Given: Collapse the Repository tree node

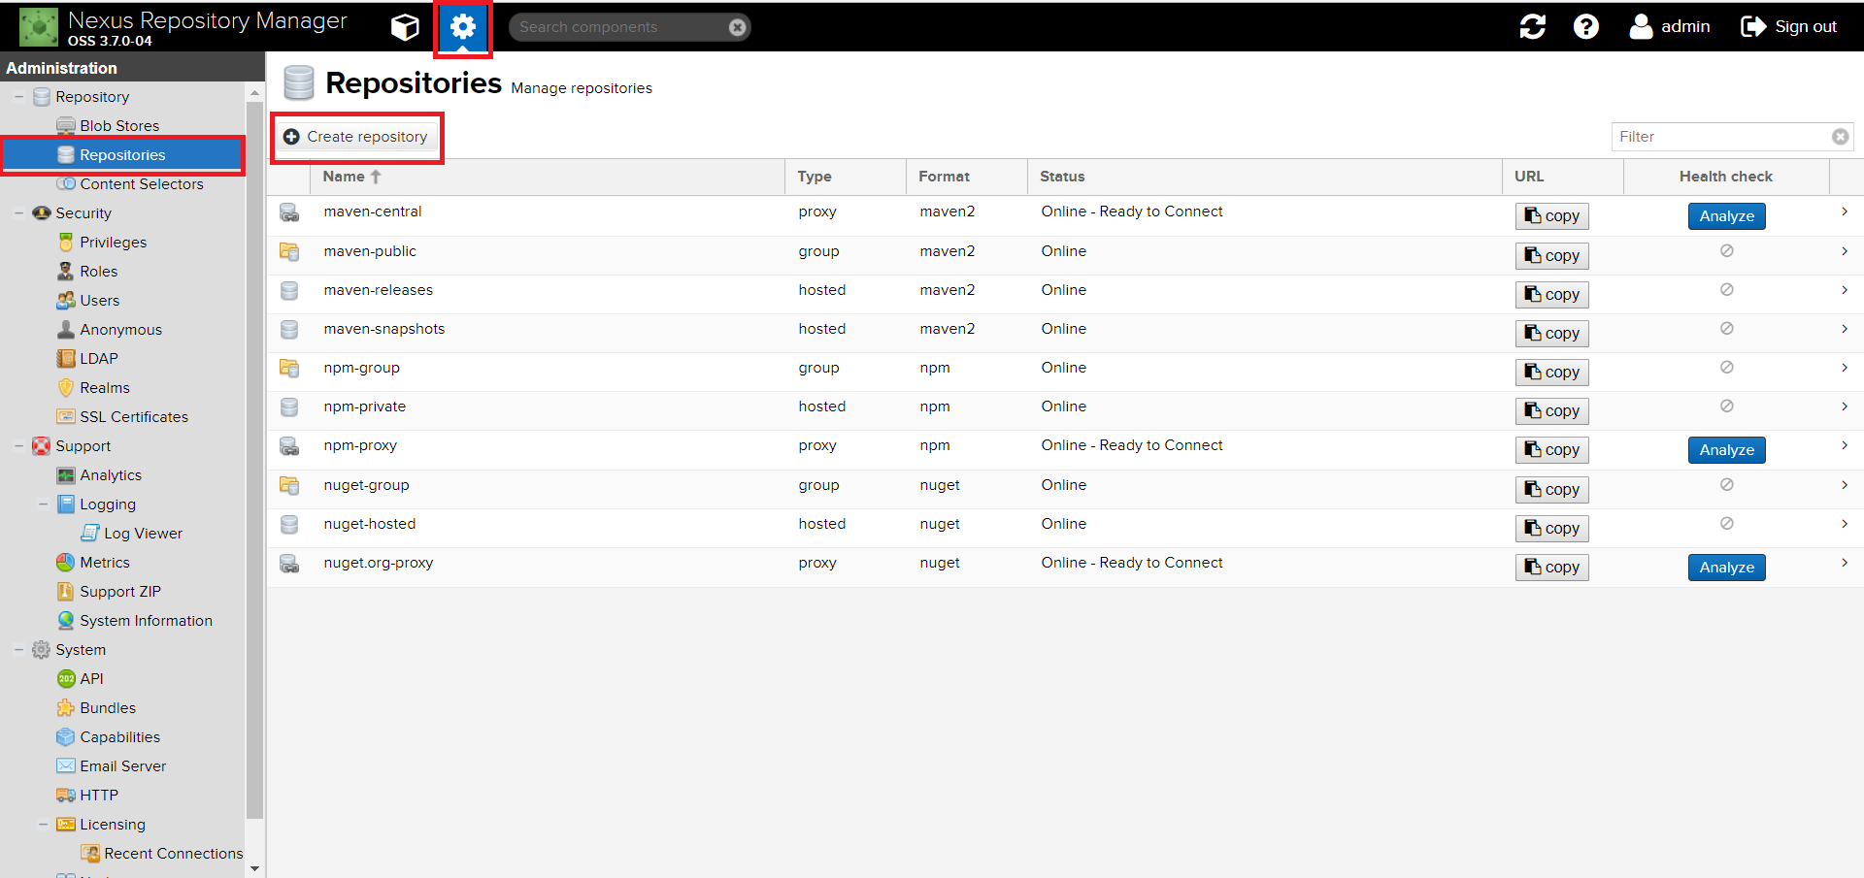Looking at the screenshot, I should pos(18,97).
